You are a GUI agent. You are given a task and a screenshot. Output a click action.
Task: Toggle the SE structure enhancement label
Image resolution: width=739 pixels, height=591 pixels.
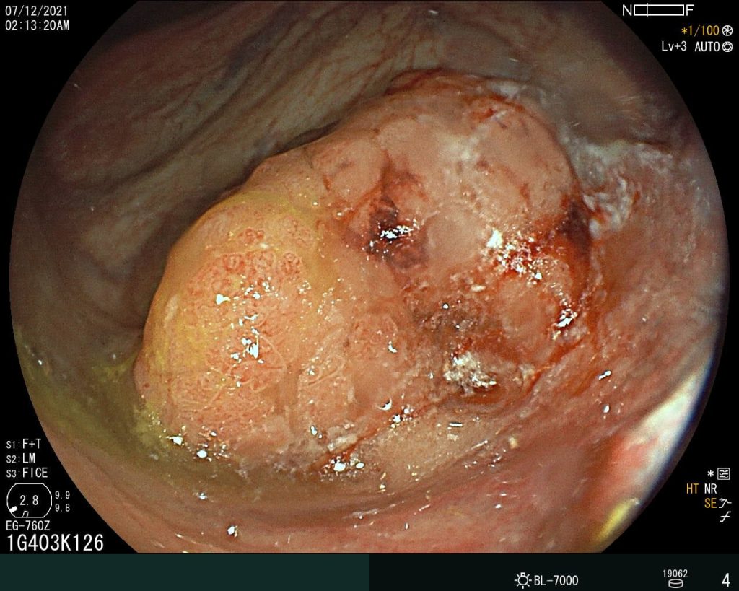tap(710, 503)
